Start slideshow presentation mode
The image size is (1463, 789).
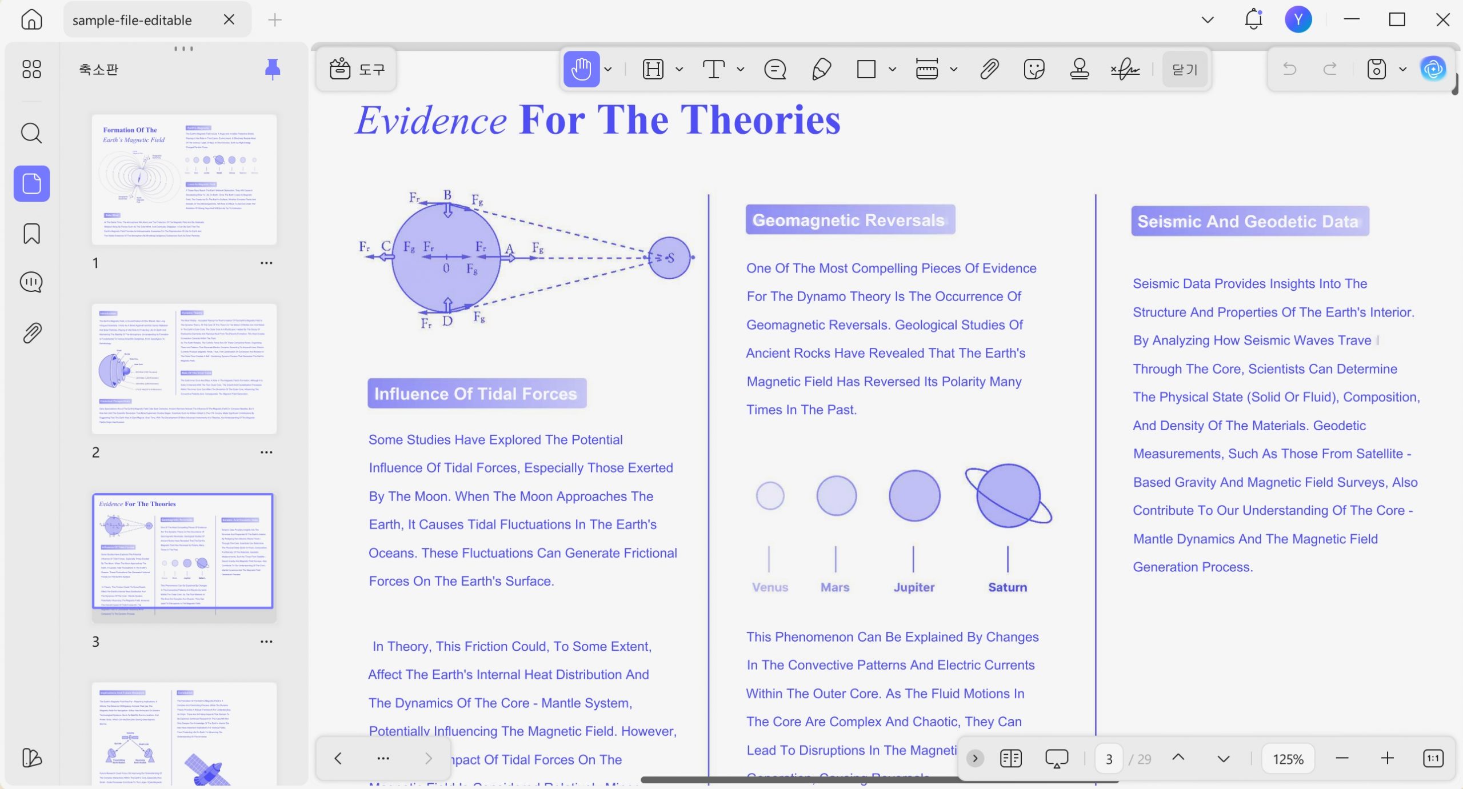click(x=1057, y=758)
